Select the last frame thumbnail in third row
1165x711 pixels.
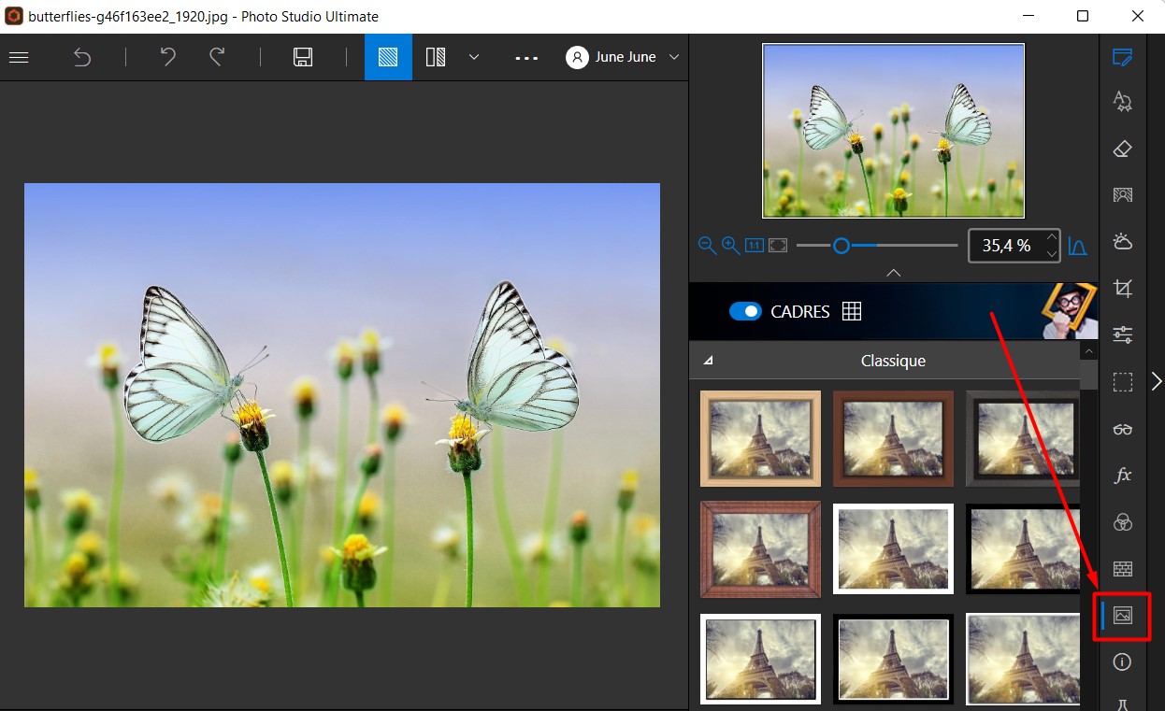tap(1023, 659)
